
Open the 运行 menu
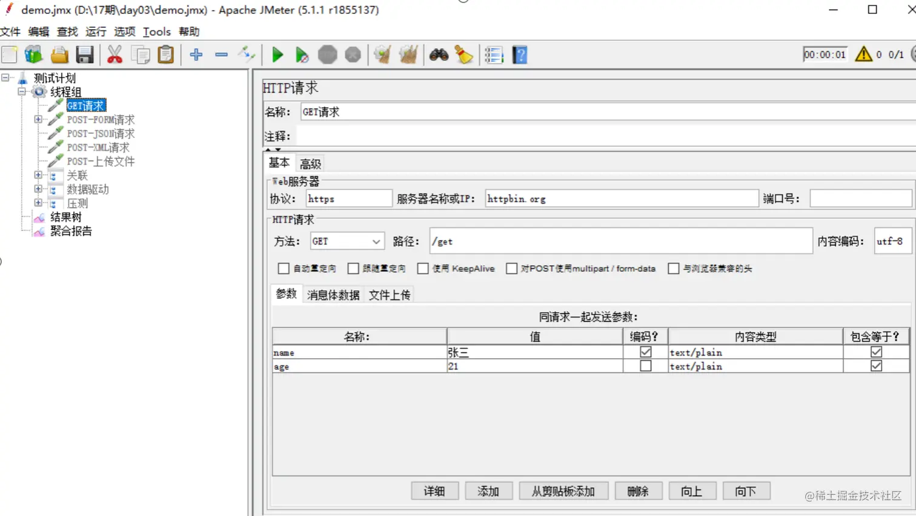coord(96,31)
